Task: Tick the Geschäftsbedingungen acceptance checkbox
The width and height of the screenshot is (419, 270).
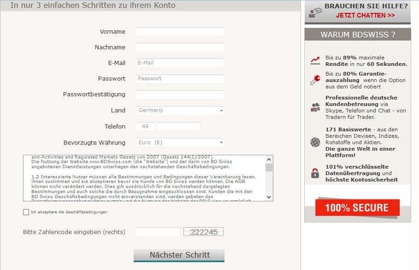Action: pos(26,212)
